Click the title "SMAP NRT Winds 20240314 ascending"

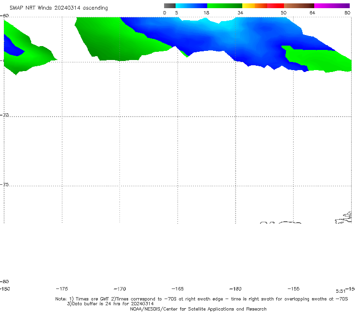tap(59, 8)
